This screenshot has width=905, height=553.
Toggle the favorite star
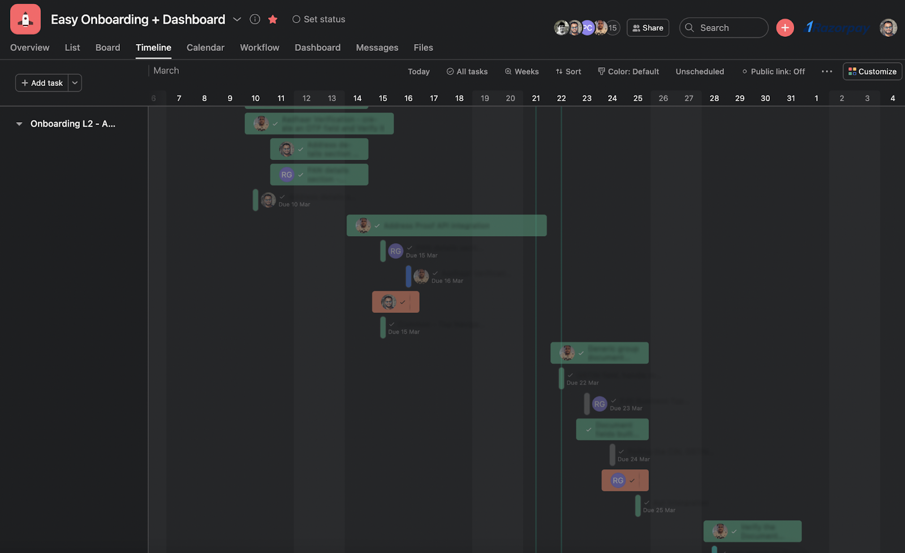(273, 19)
